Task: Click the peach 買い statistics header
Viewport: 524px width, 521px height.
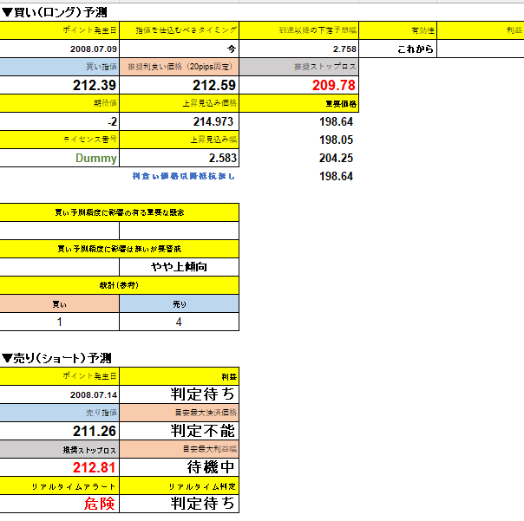Action: (x=60, y=303)
